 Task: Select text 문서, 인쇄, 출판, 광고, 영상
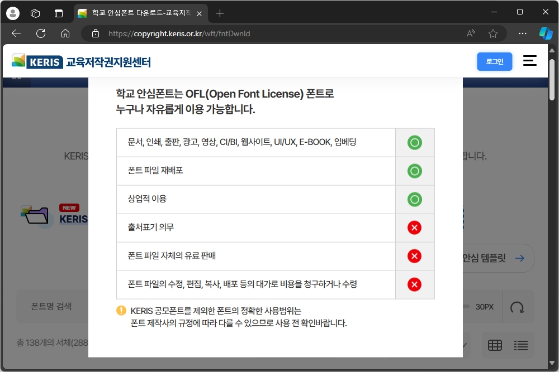172,142
